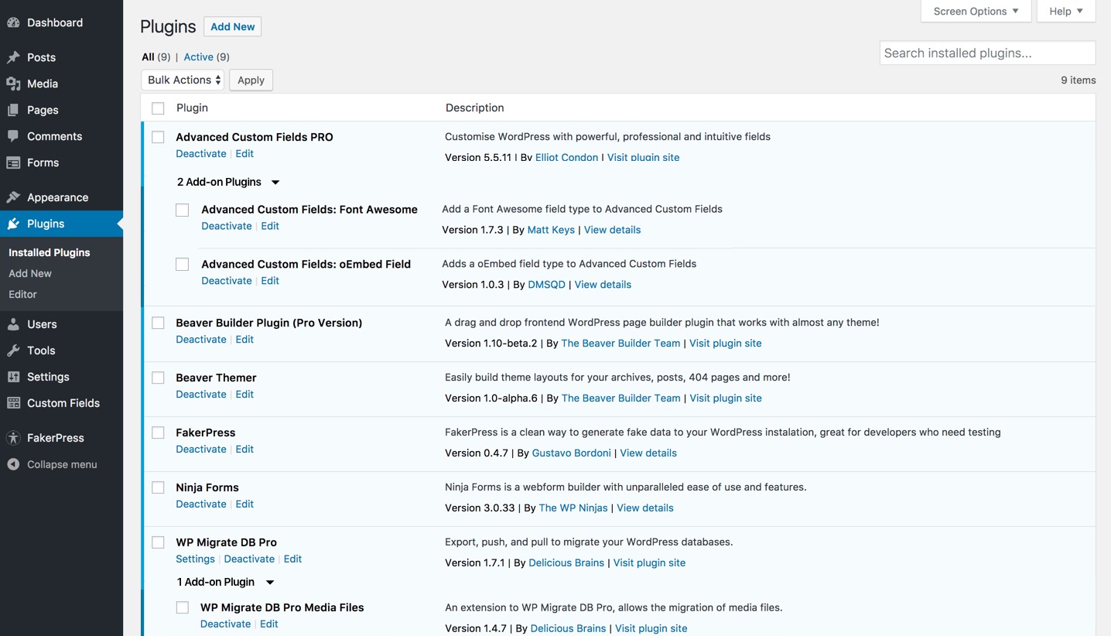
Task: Check the ACF Font Awesome checkbox
Action: [183, 210]
